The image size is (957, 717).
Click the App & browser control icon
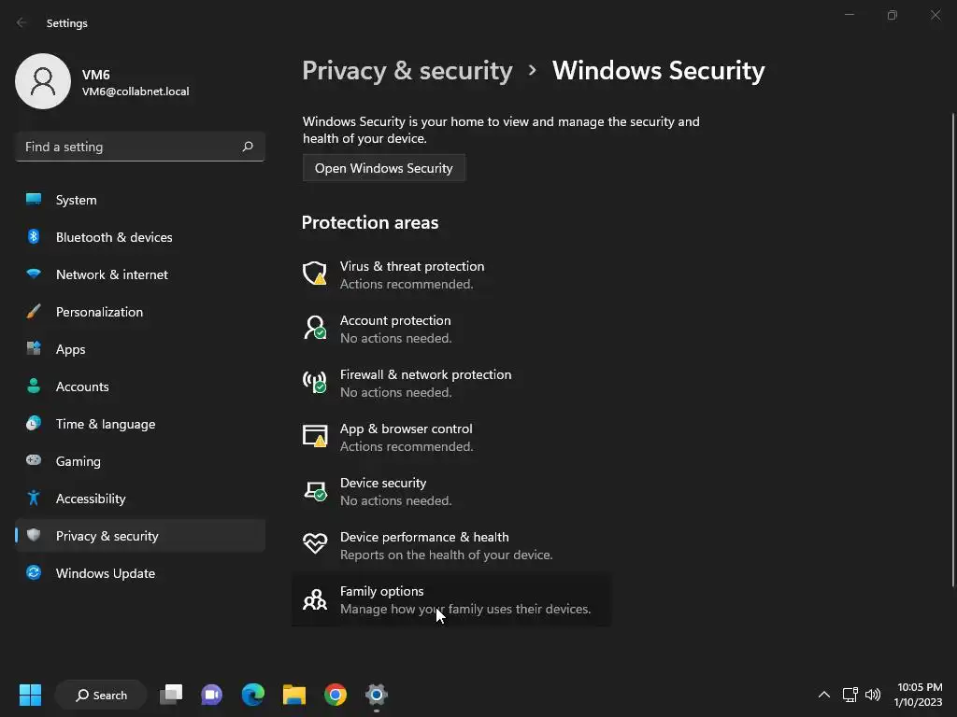coord(315,436)
